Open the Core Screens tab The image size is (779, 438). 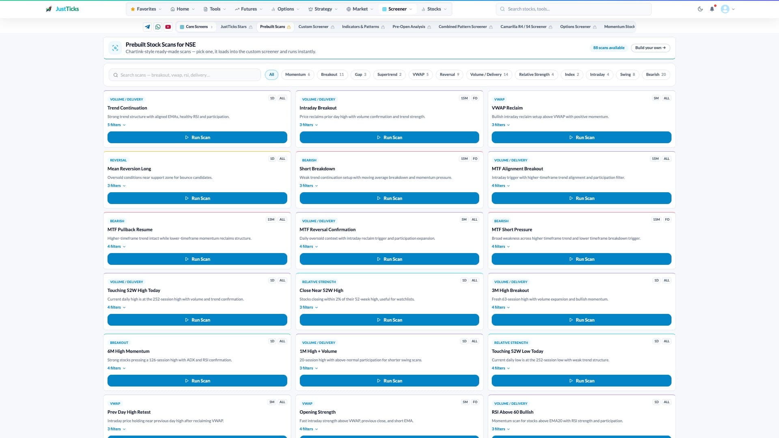click(x=196, y=27)
